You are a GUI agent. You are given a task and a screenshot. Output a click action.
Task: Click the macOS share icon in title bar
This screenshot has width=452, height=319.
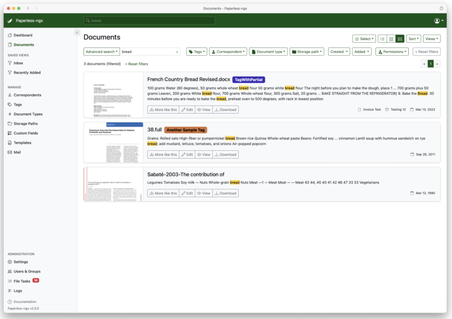[441, 8]
